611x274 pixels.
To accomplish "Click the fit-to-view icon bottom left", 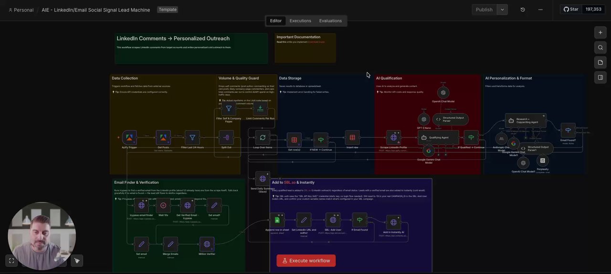I will pyautogui.click(x=11, y=261).
